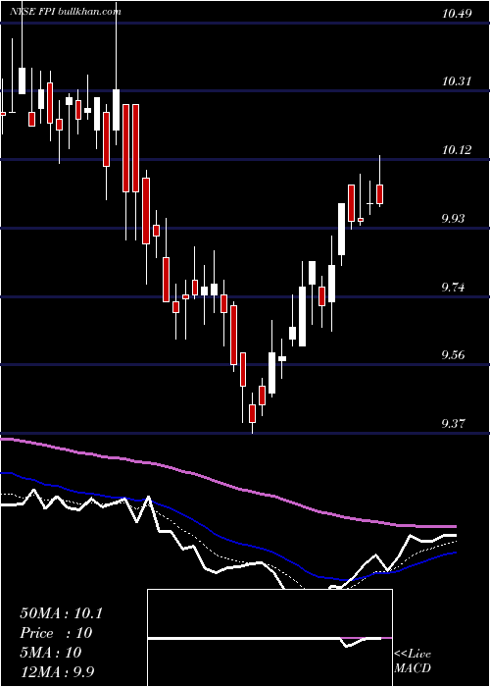Click the 5MA : 10 readout
The image size is (490, 687).
coord(50,653)
